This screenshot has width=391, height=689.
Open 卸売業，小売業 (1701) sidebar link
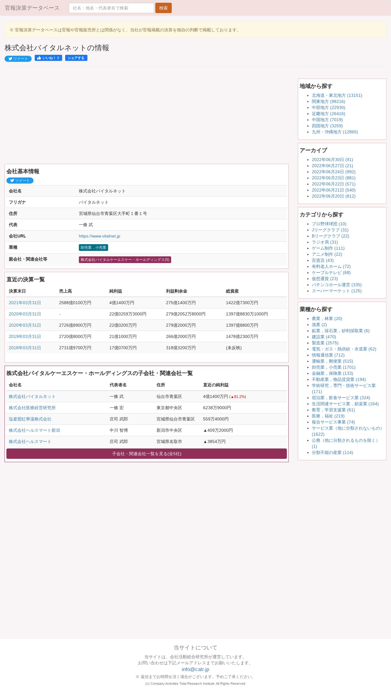pyautogui.click(x=333, y=367)
